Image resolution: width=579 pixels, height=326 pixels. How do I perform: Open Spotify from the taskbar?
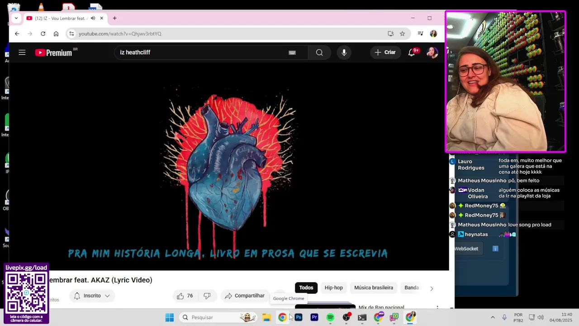pyautogui.click(x=330, y=317)
